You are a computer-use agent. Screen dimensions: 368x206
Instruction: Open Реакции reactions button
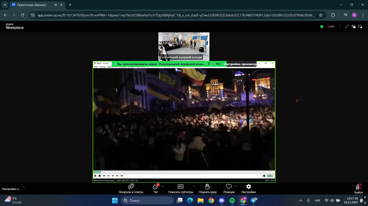coord(229,189)
